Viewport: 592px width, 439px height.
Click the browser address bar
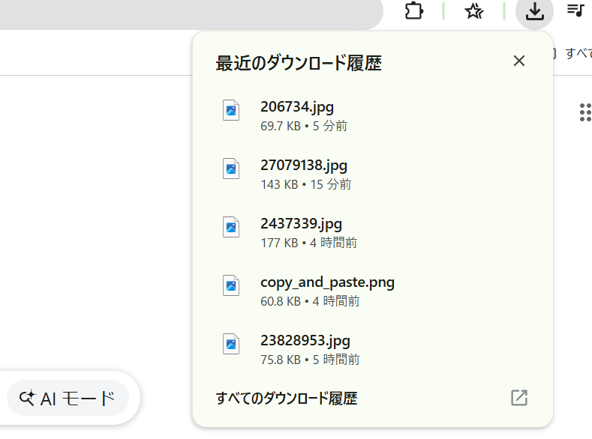pyautogui.click(x=188, y=13)
